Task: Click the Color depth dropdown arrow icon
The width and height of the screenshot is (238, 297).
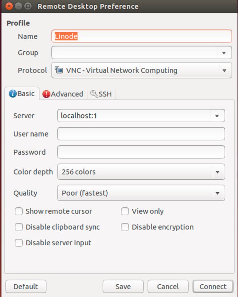Action: point(217,172)
